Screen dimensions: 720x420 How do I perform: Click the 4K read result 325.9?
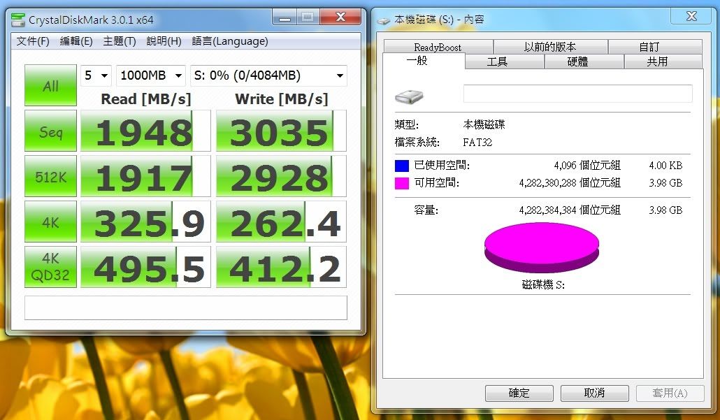tap(145, 222)
